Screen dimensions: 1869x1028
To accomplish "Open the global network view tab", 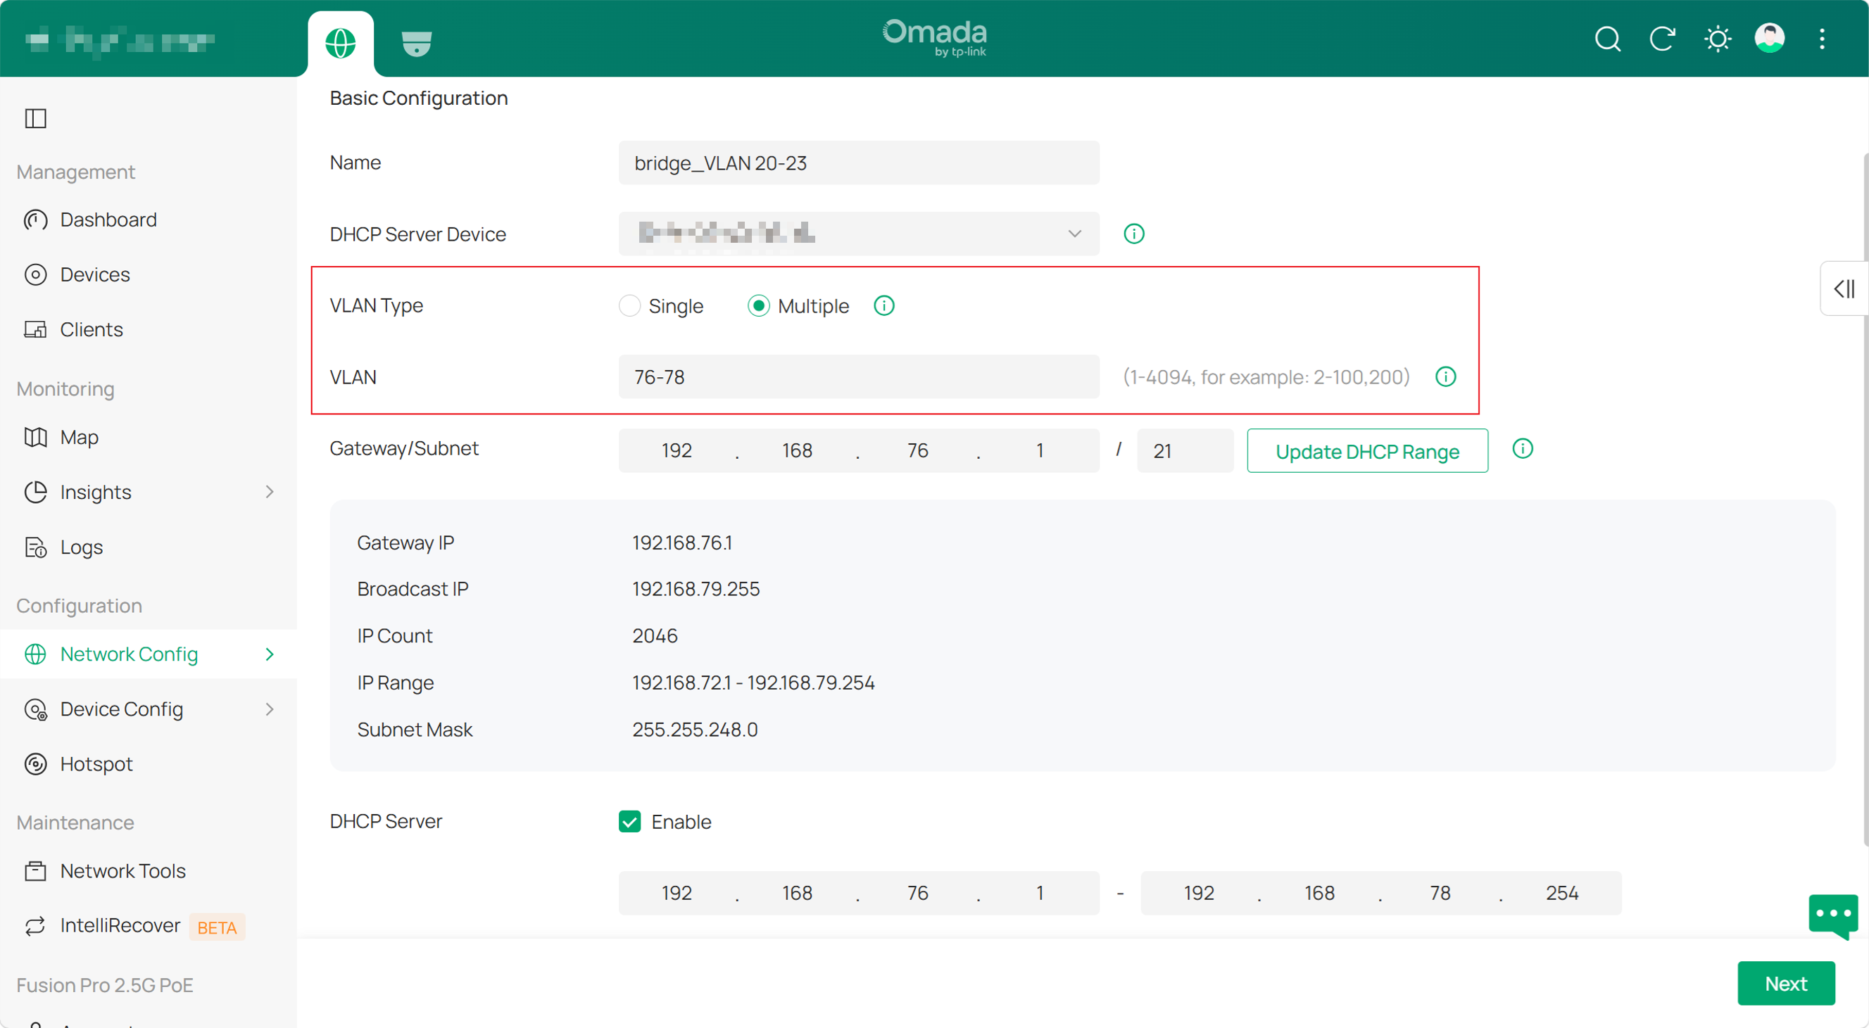I will pyautogui.click(x=340, y=43).
